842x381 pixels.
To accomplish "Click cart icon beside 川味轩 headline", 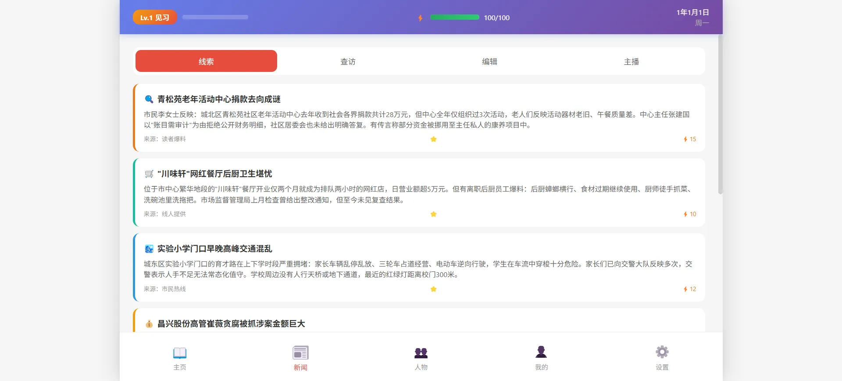I will pyautogui.click(x=149, y=174).
